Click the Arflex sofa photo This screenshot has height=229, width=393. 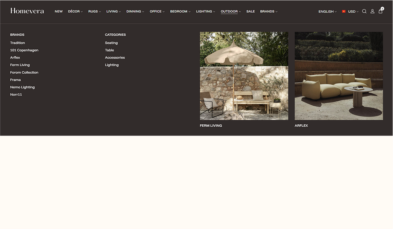[x=339, y=76]
